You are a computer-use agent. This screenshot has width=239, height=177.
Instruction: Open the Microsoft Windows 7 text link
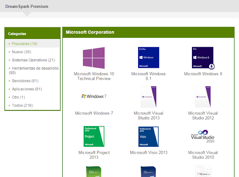point(94,113)
